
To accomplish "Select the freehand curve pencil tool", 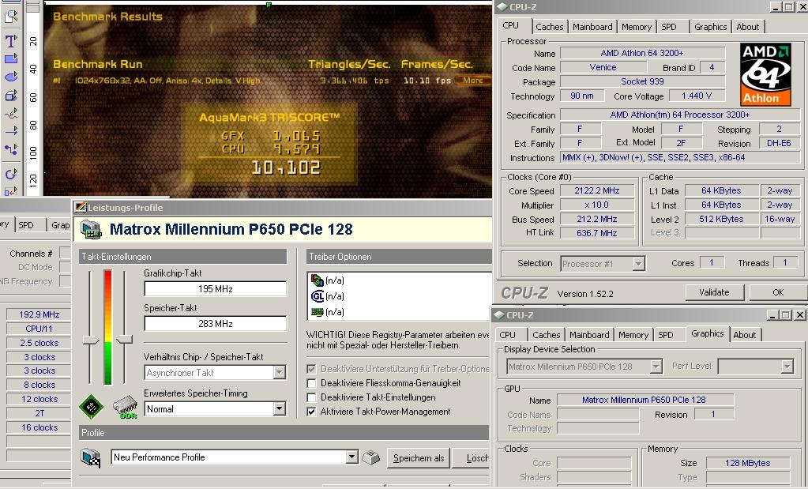I will [x=11, y=113].
